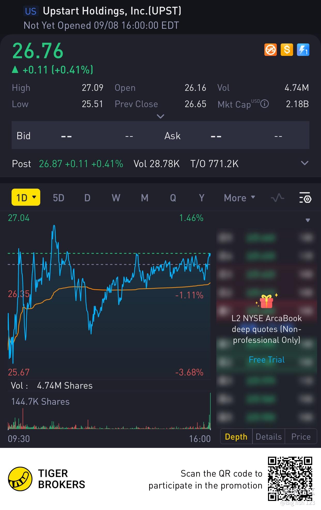Tap the Free Trial link

point(266,359)
